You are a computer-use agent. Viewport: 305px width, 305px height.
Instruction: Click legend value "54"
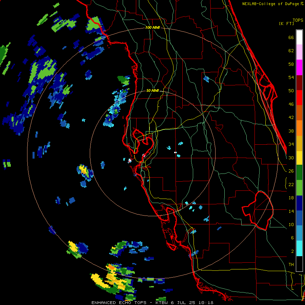point(291,77)
